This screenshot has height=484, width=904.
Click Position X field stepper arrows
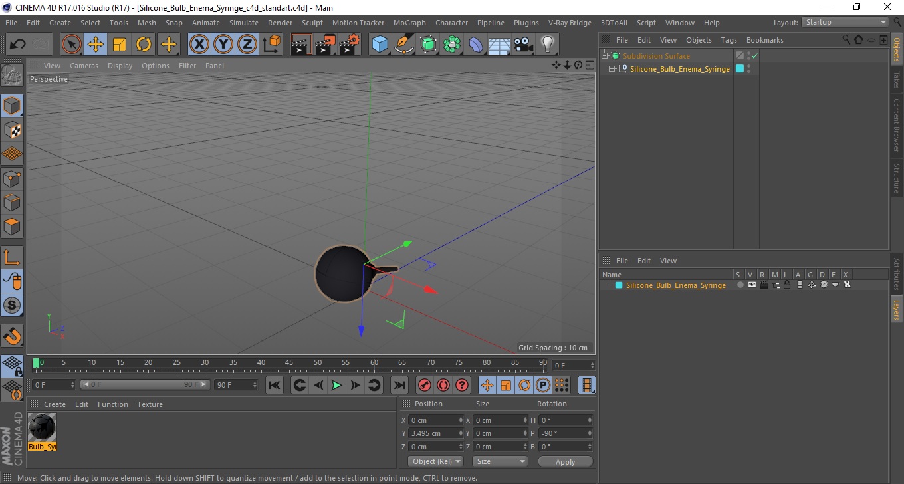pyautogui.click(x=461, y=420)
